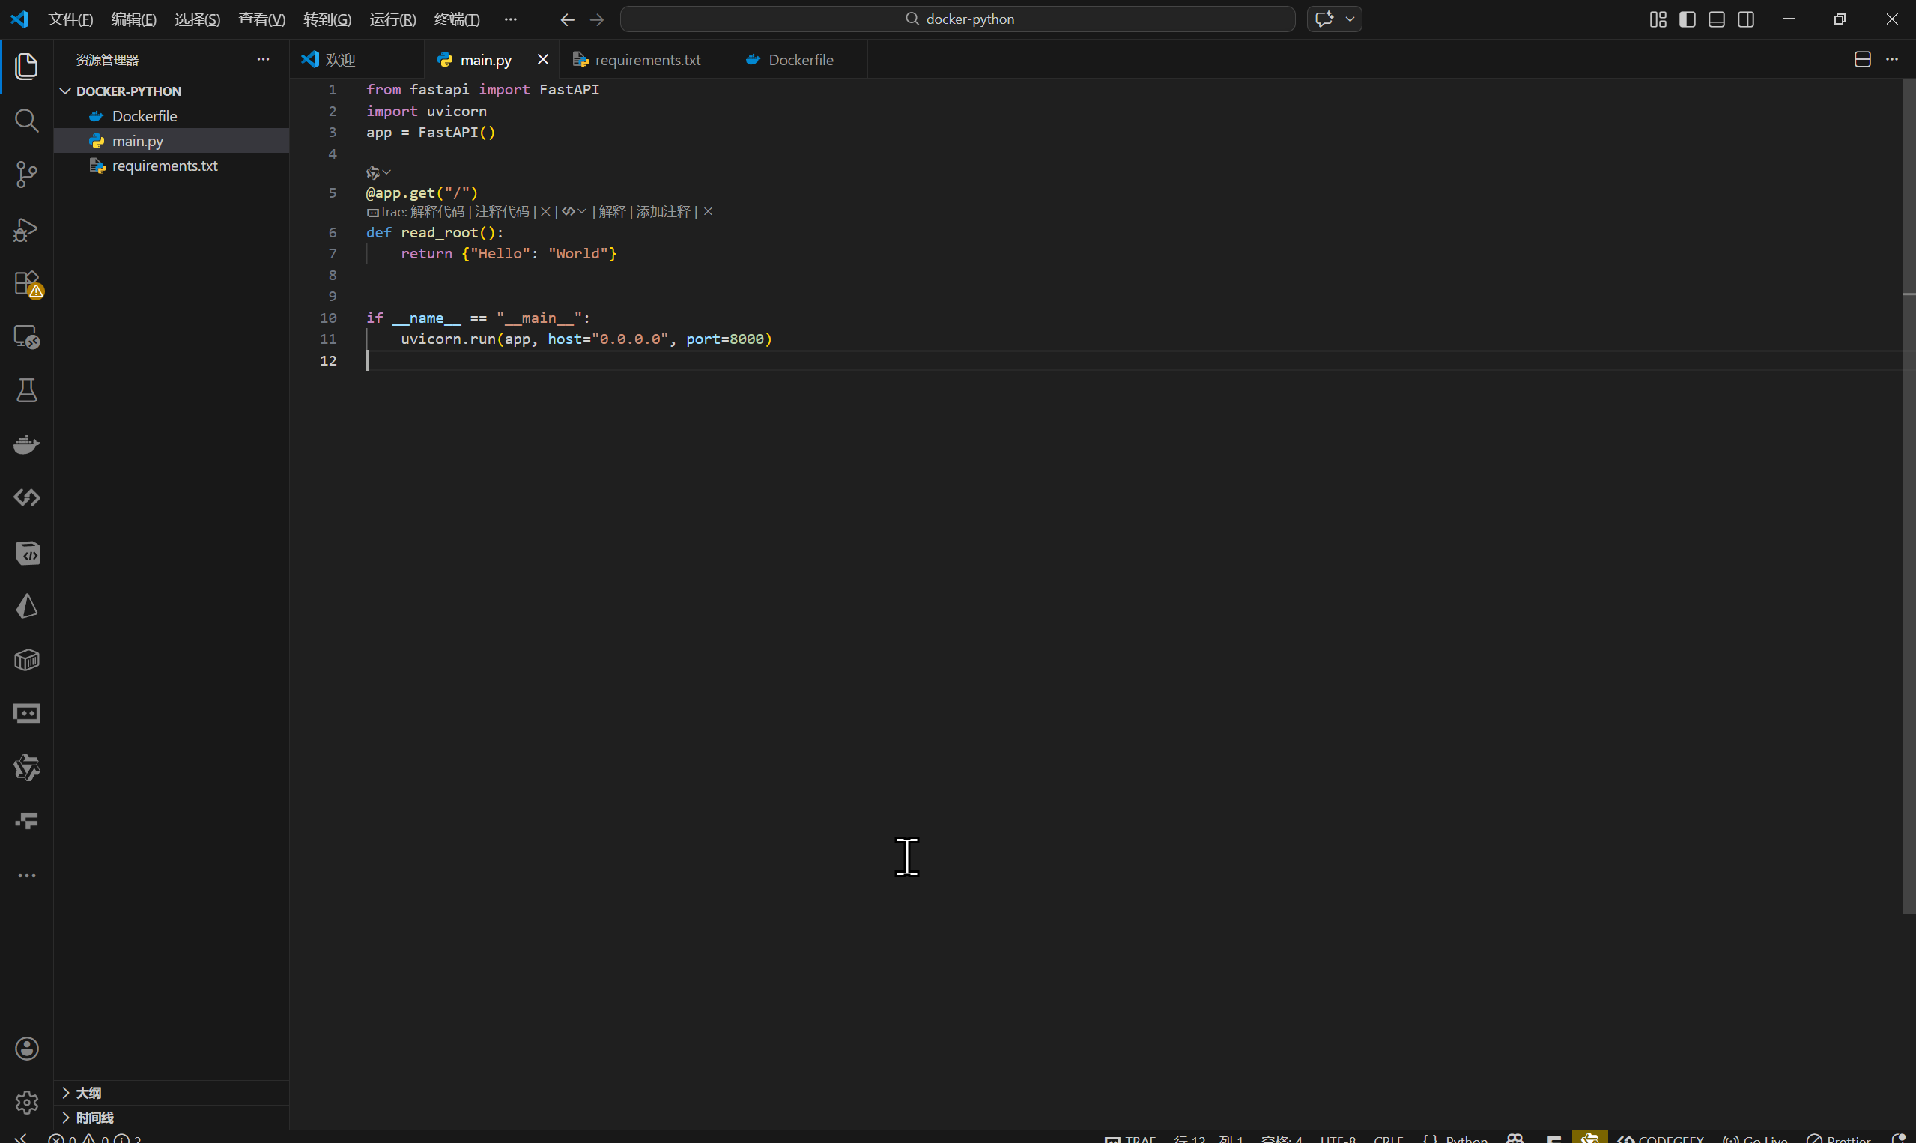Click the editor vertical scrollbar

(1909, 495)
